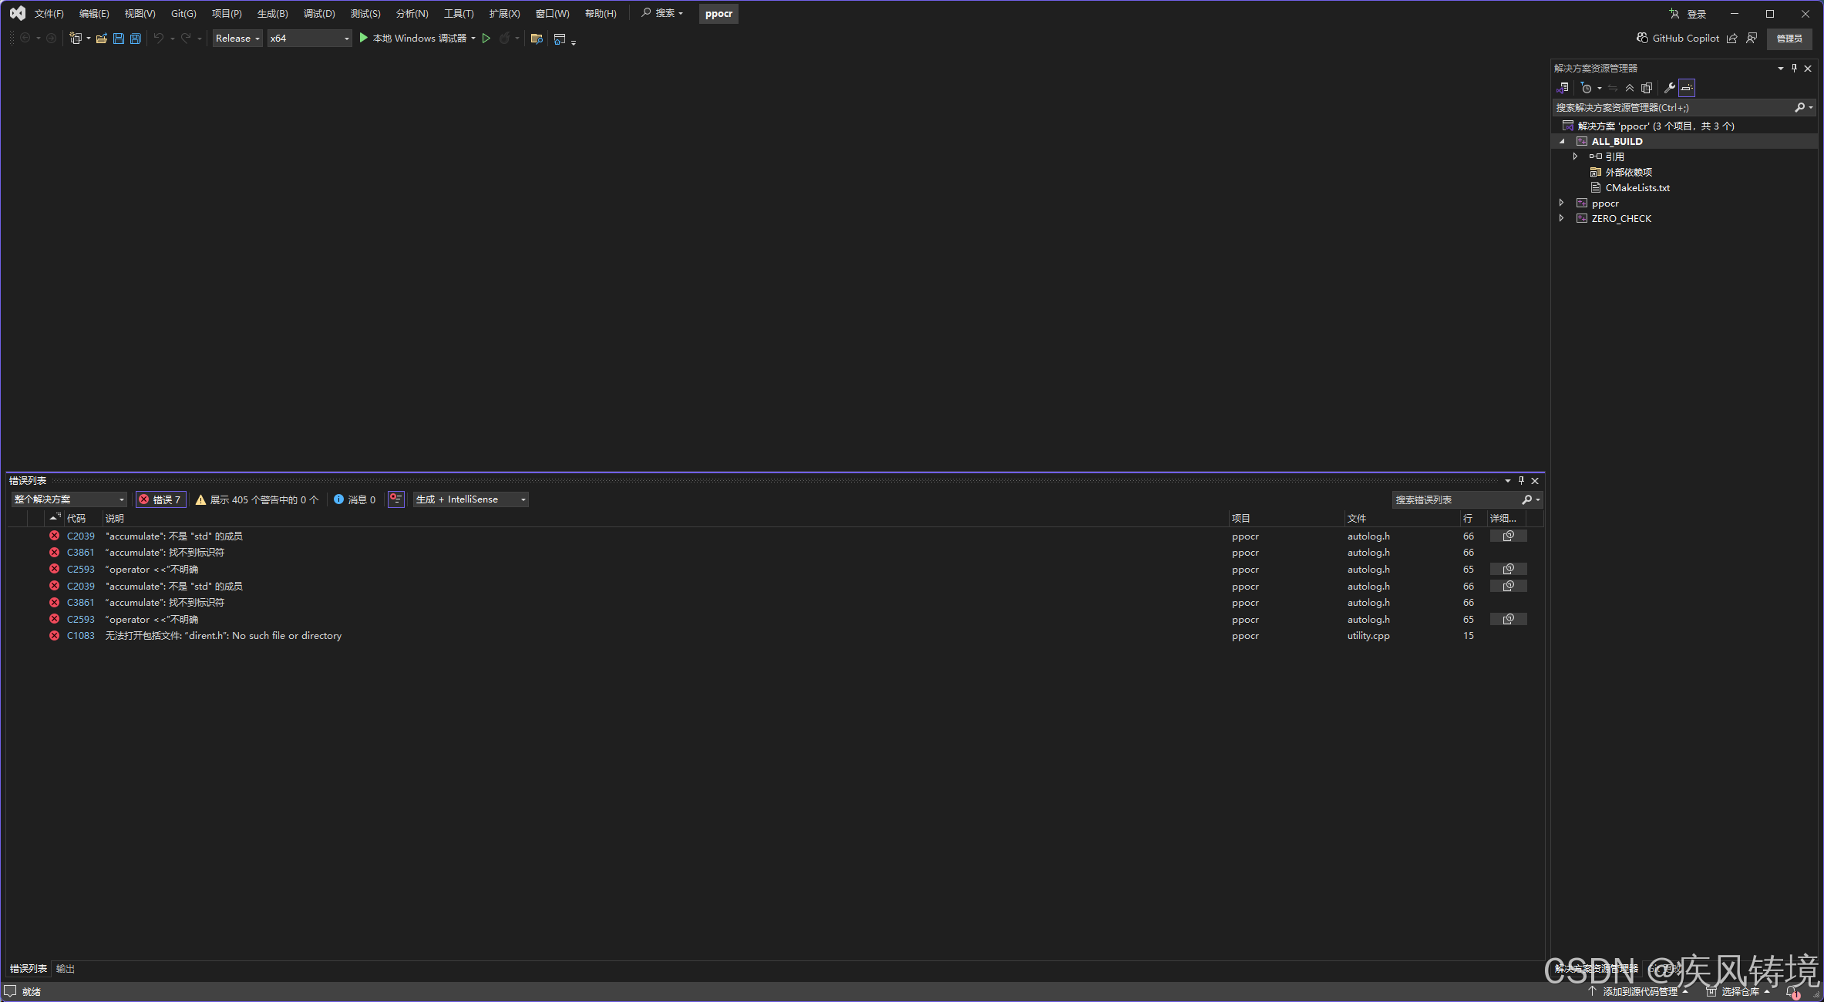
Task: Click Collapse All in Solution Explorer
Action: click(x=1630, y=88)
